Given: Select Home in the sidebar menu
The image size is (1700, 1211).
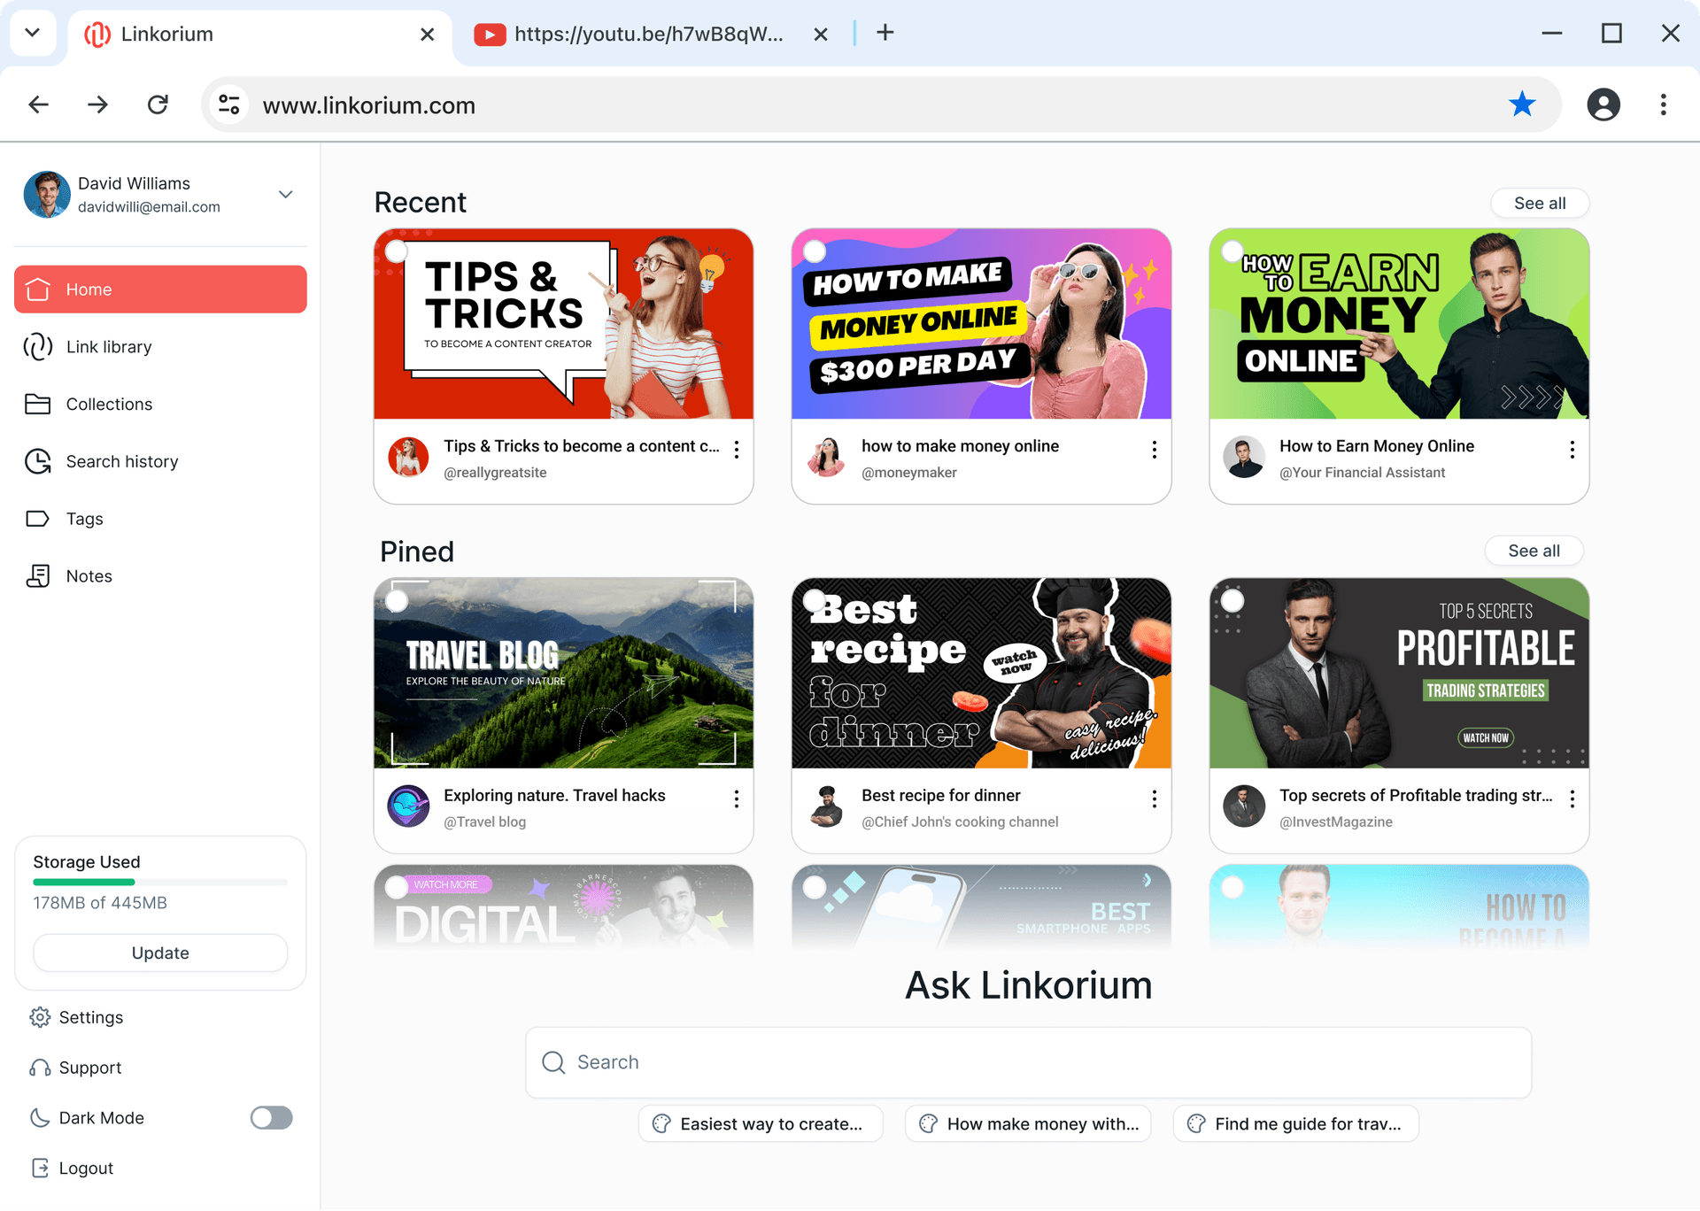Looking at the screenshot, I should point(160,289).
